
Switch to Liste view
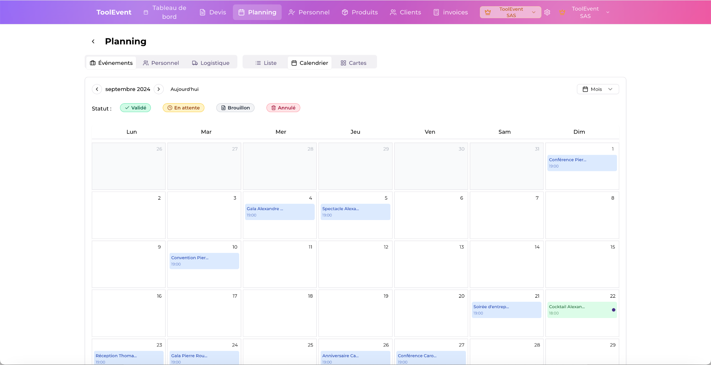click(266, 63)
